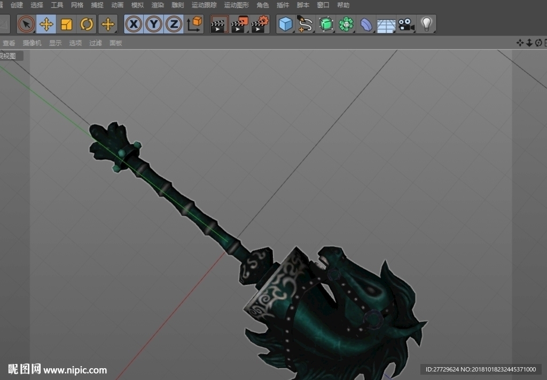This screenshot has height=380, width=547.
Task: Open the viewport 显示 menu
Action: click(55, 43)
